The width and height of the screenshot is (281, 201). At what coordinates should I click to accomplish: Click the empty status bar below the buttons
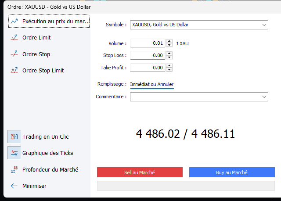(x=186, y=186)
